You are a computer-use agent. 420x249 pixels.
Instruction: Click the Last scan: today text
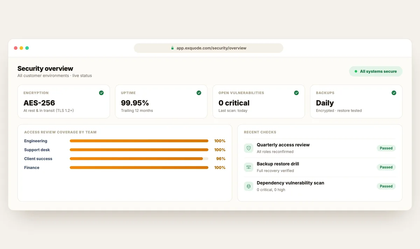click(x=233, y=111)
